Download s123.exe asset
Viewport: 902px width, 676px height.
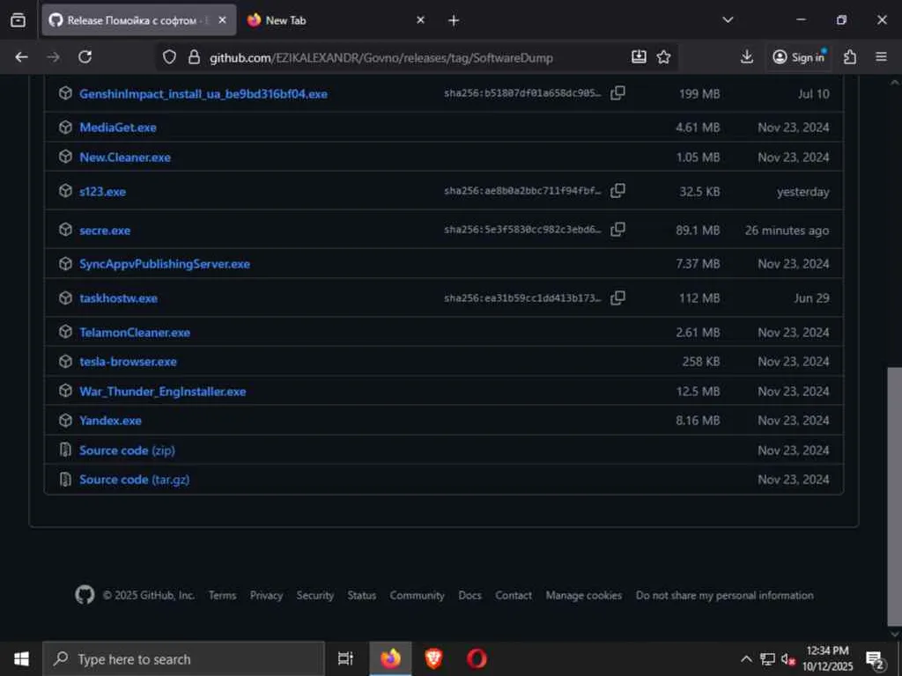102,191
